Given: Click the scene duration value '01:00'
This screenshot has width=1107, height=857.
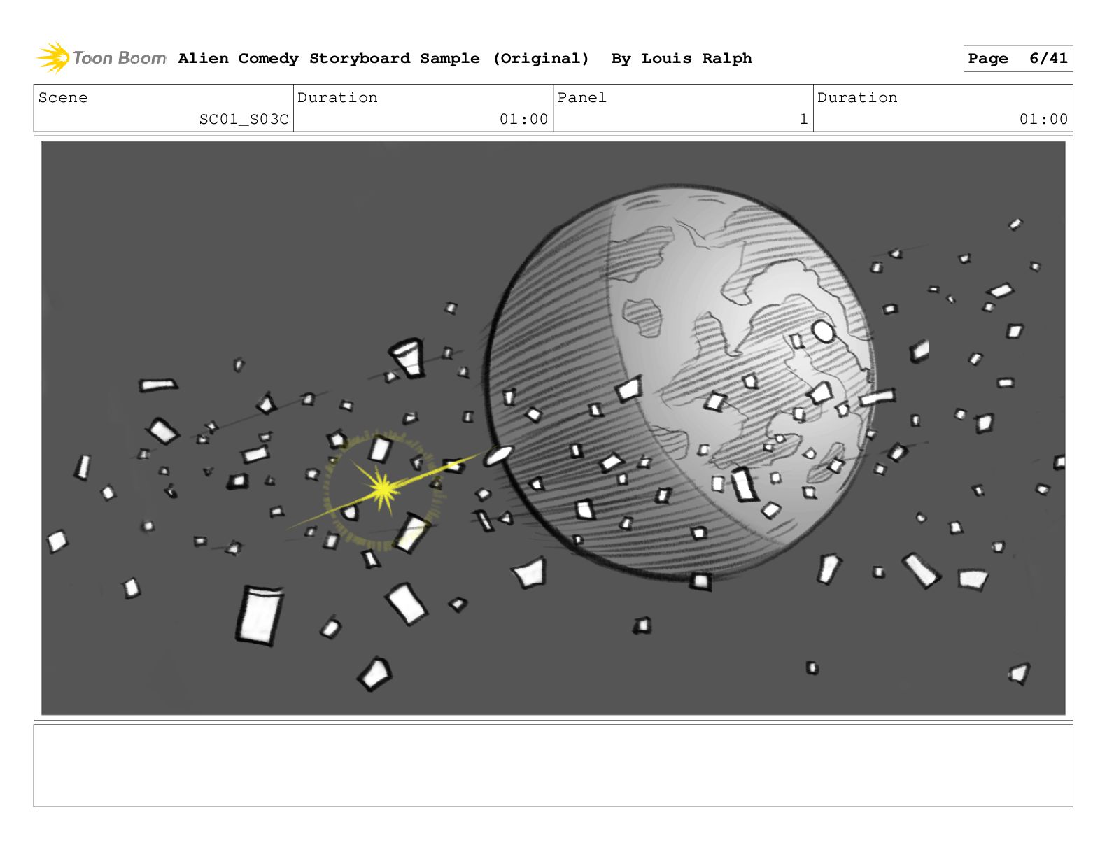Looking at the screenshot, I should click(x=523, y=120).
